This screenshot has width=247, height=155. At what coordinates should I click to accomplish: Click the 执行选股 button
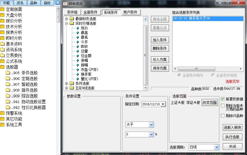click(x=233, y=137)
